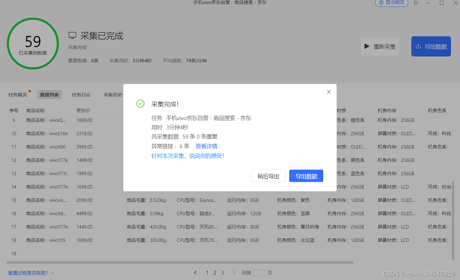The height and width of the screenshot is (280, 460).
Task: Select price cell 3999.00
Action: tap(85, 147)
